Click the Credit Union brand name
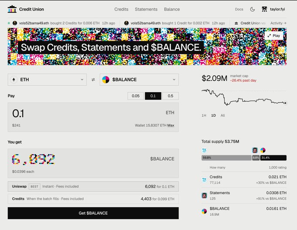The width and height of the screenshot is (297, 230). pos(31,9)
